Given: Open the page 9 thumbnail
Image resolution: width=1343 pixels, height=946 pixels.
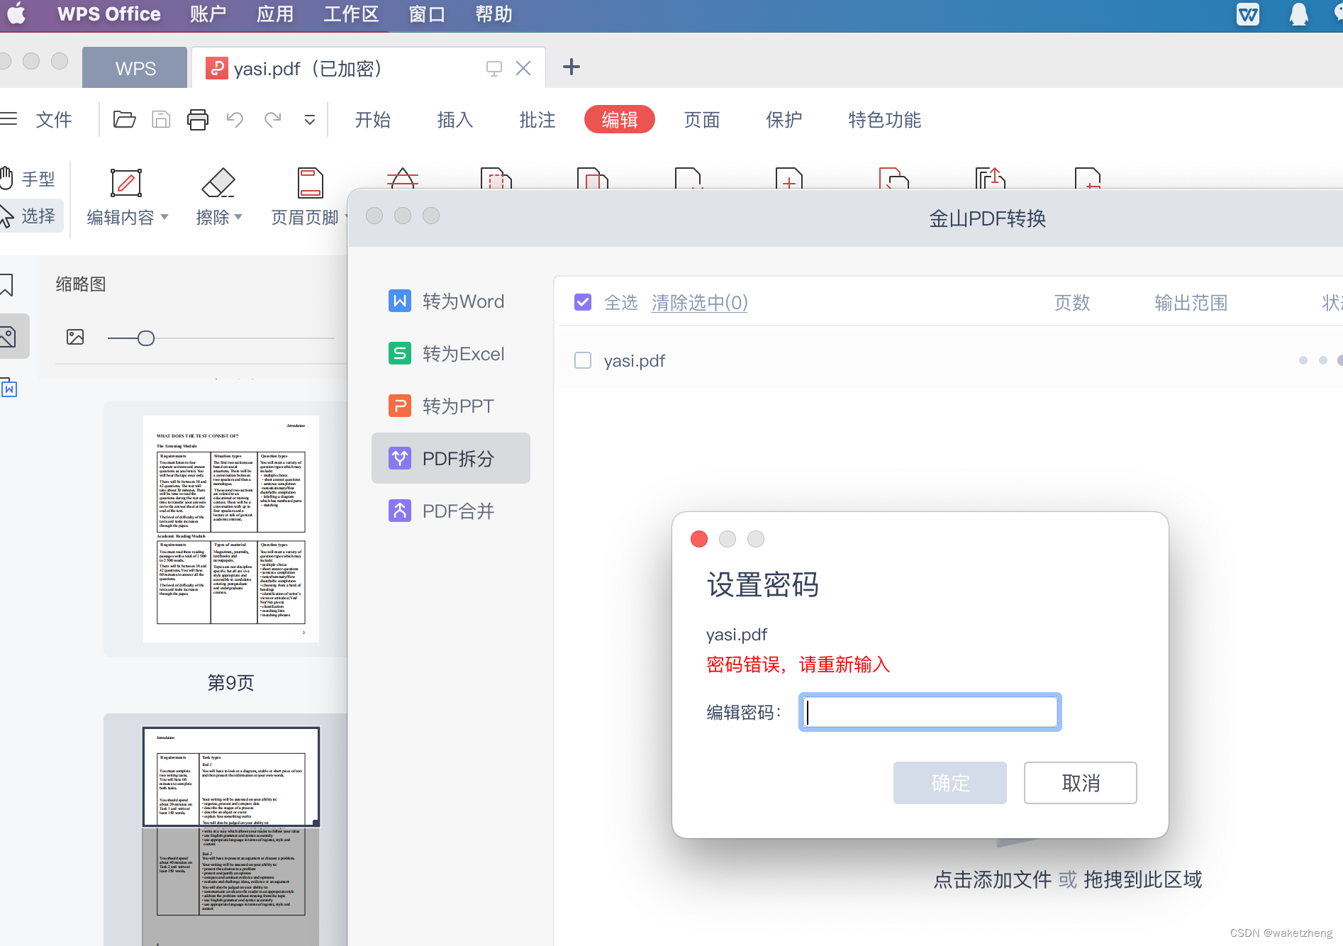Looking at the screenshot, I should tap(231, 529).
